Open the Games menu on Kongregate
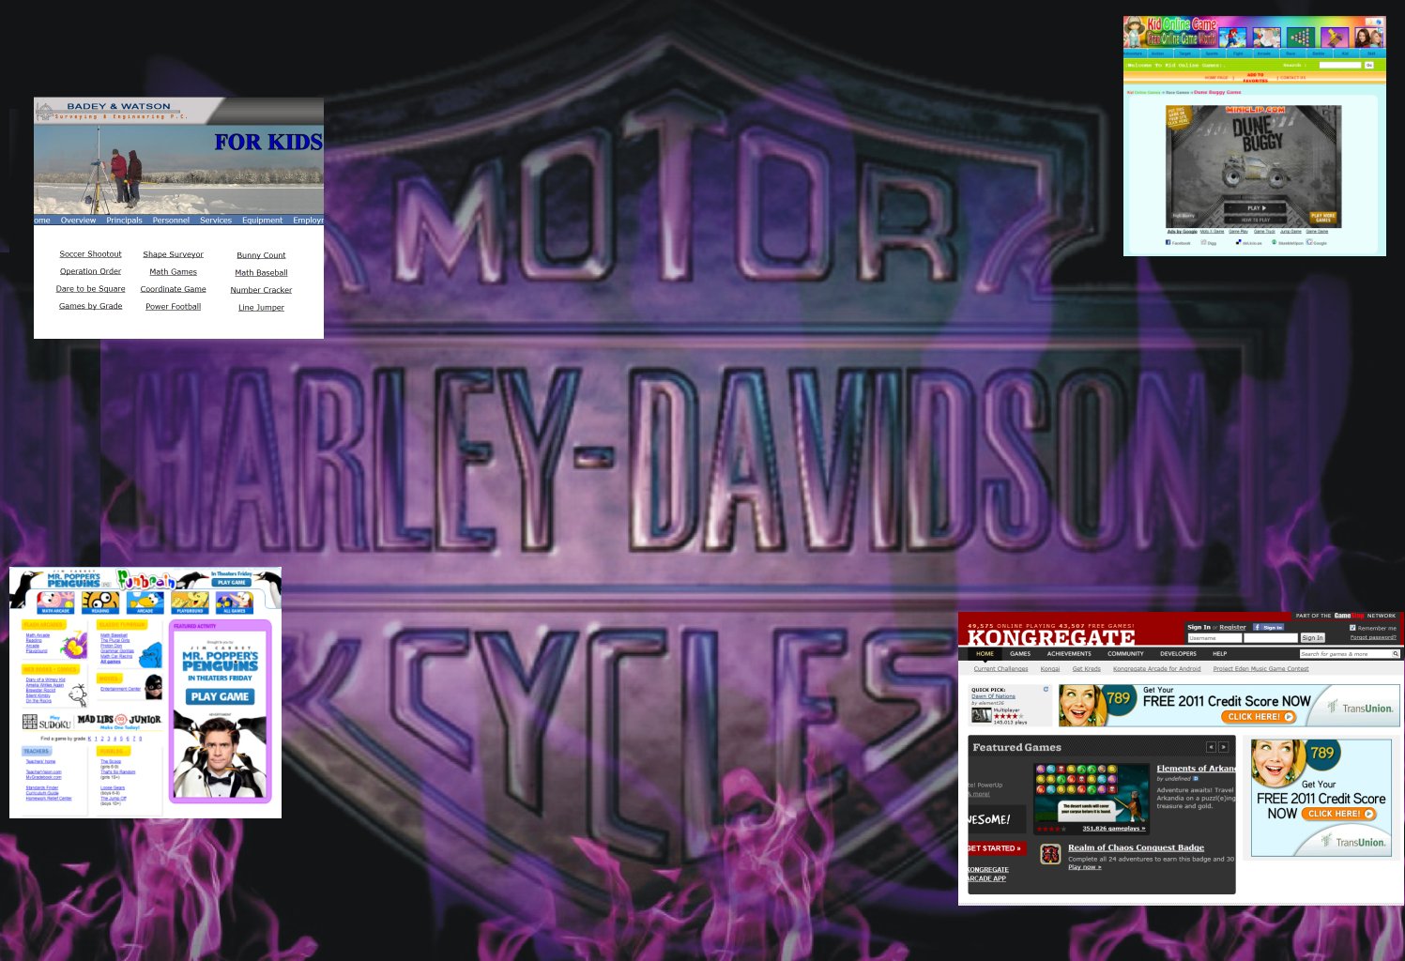Viewport: 1405px width, 961px height. pyautogui.click(x=1020, y=653)
